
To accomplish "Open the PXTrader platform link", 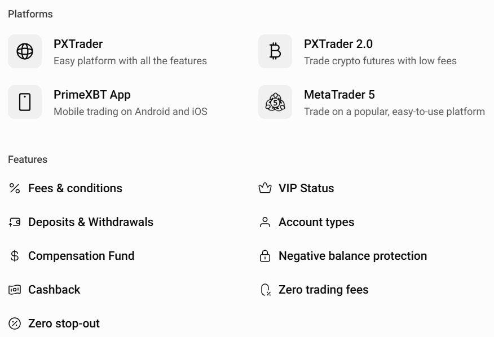I will [78, 44].
